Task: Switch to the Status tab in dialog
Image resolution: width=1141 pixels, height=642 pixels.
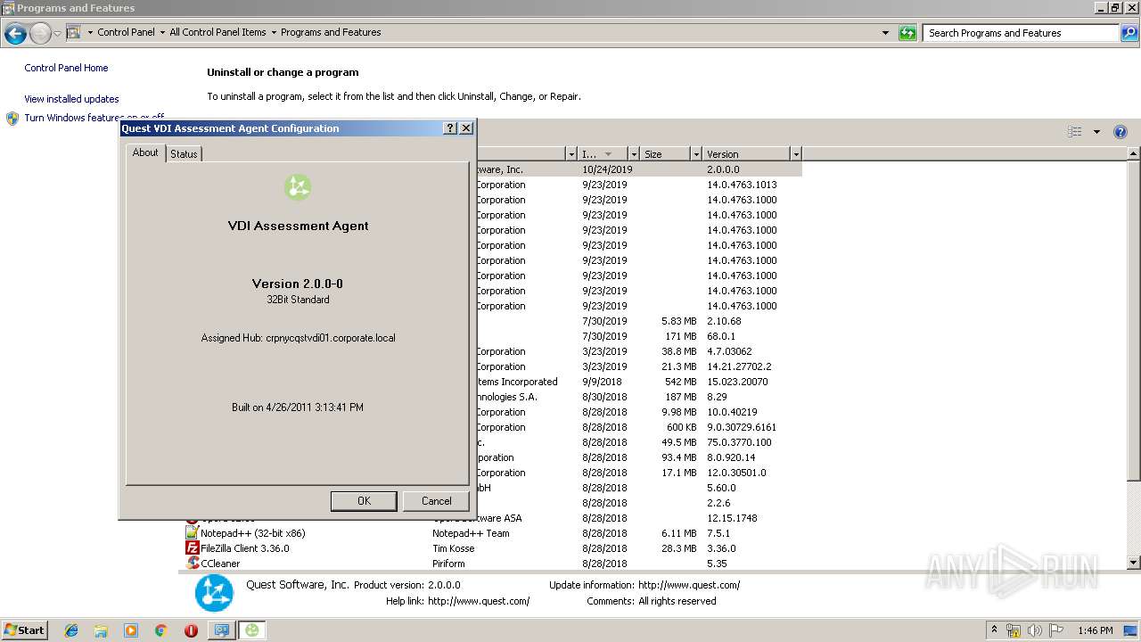Action: point(184,154)
